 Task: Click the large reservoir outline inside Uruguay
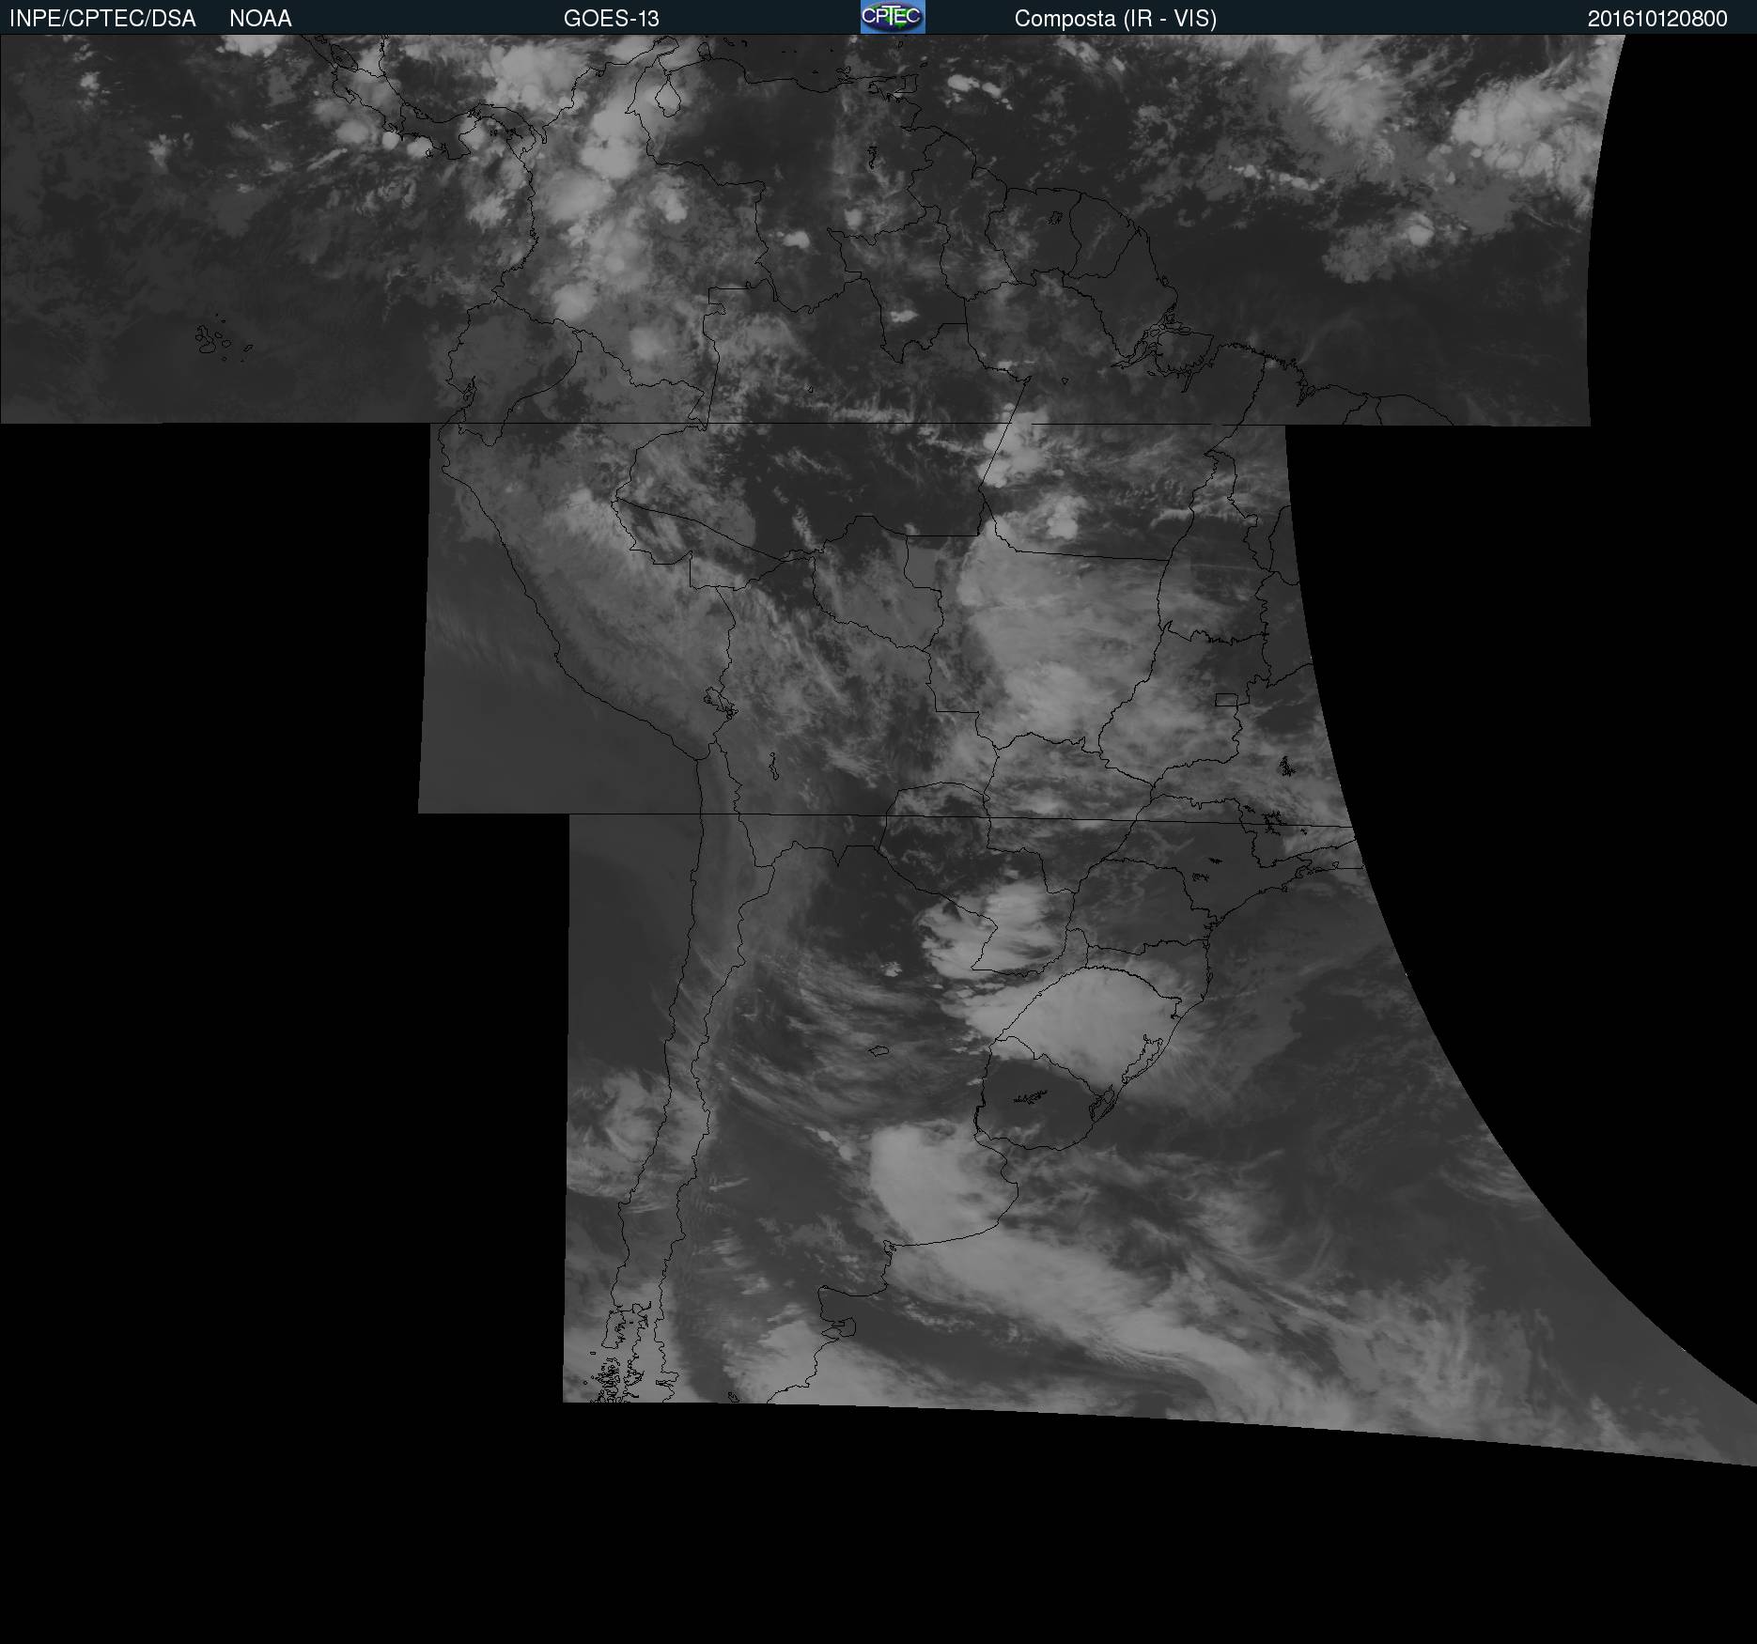point(1031,1095)
